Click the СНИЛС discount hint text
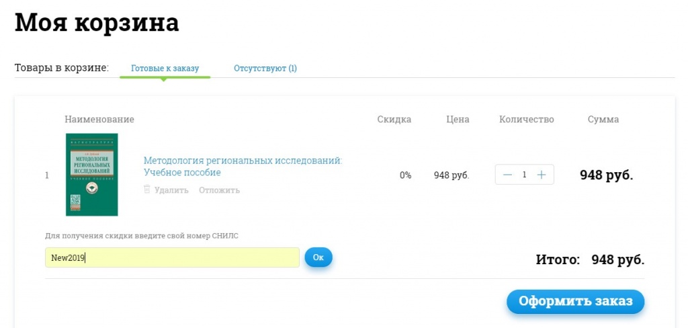This screenshot has height=328, width=688. pyautogui.click(x=142, y=236)
